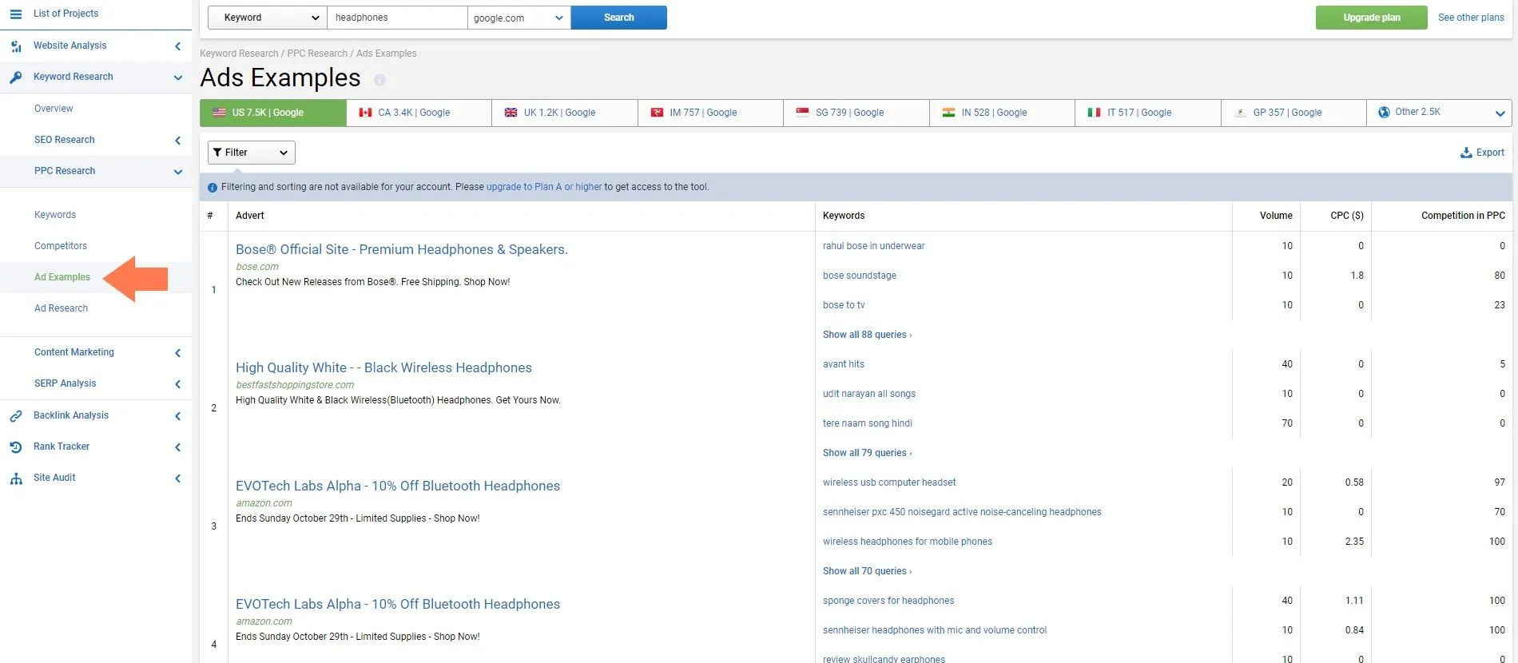Open the google.com search engine dropdown
Screen dimensions: 1518x663
pyautogui.click(x=519, y=18)
